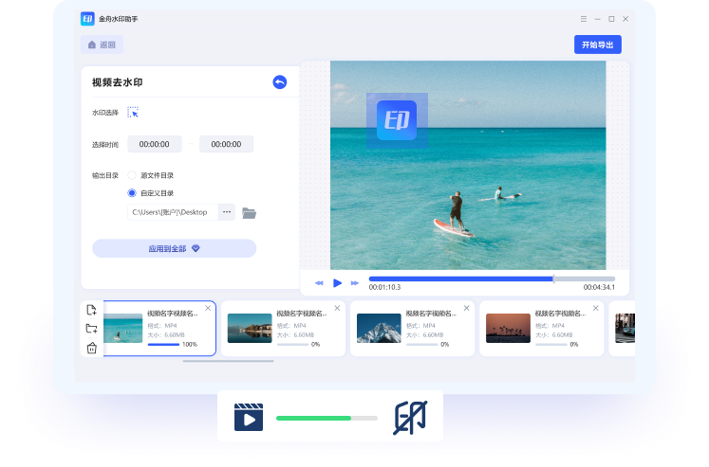Select the 源文件目录 radio option
Image resolution: width=709 pixels, height=467 pixels.
click(x=133, y=175)
